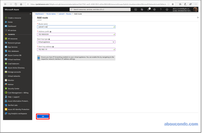Image resolution: width=202 pixels, height=133 pixels.
Task: Open portal settings gear icon
Action: point(154,9)
